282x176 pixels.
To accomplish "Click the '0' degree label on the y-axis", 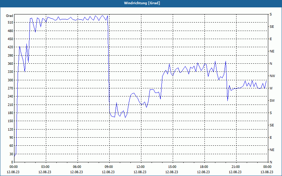I will pyautogui.click(x=12, y=162).
